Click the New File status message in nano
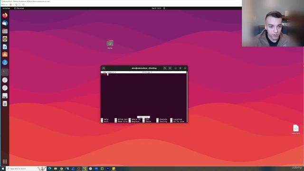Viewport: 304px width, 171px height. click(143, 117)
